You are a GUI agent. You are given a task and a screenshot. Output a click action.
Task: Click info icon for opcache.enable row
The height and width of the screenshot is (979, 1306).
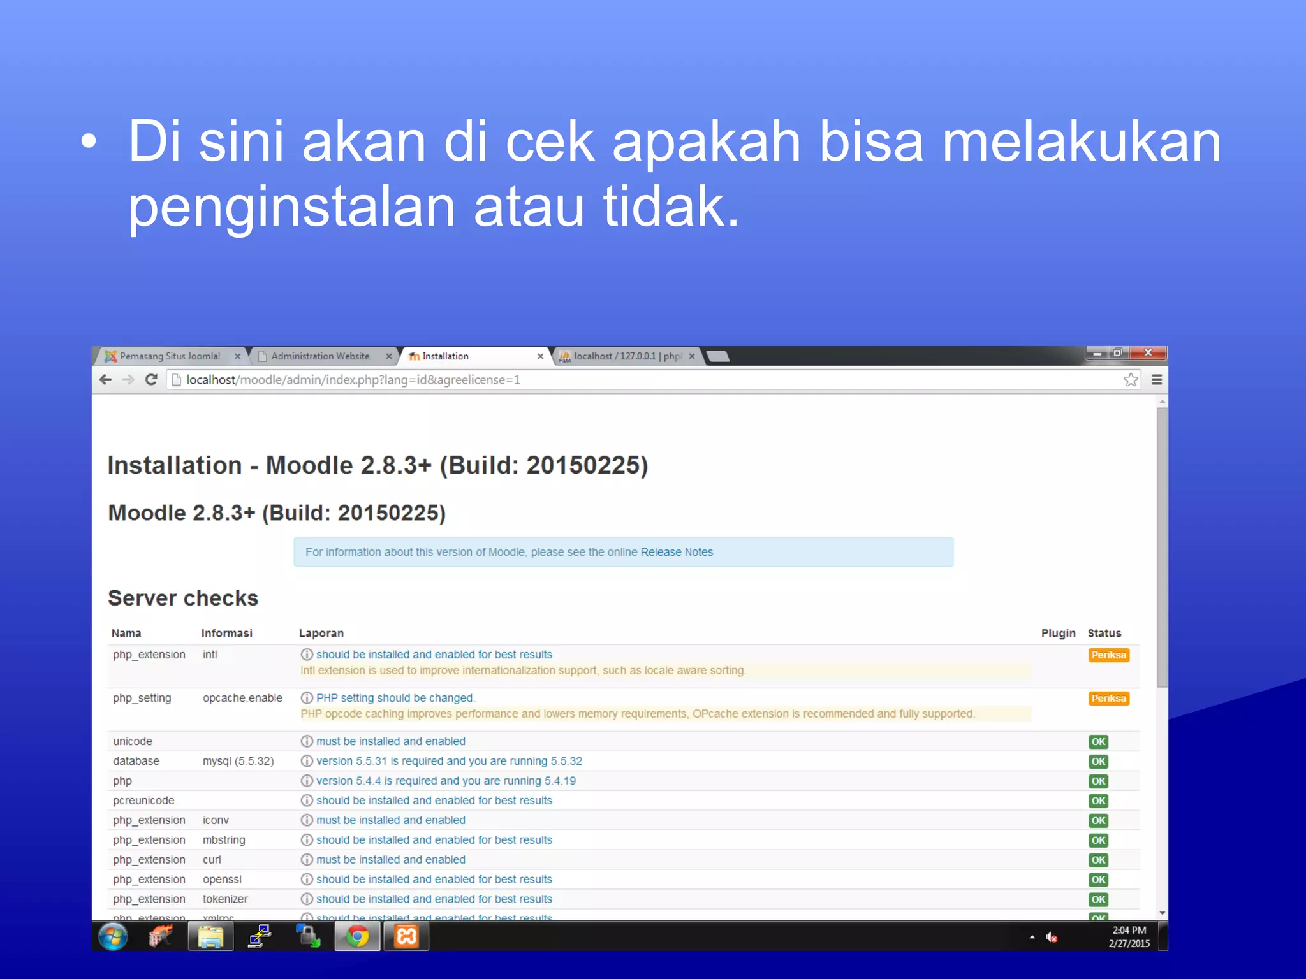coord(307,698)
